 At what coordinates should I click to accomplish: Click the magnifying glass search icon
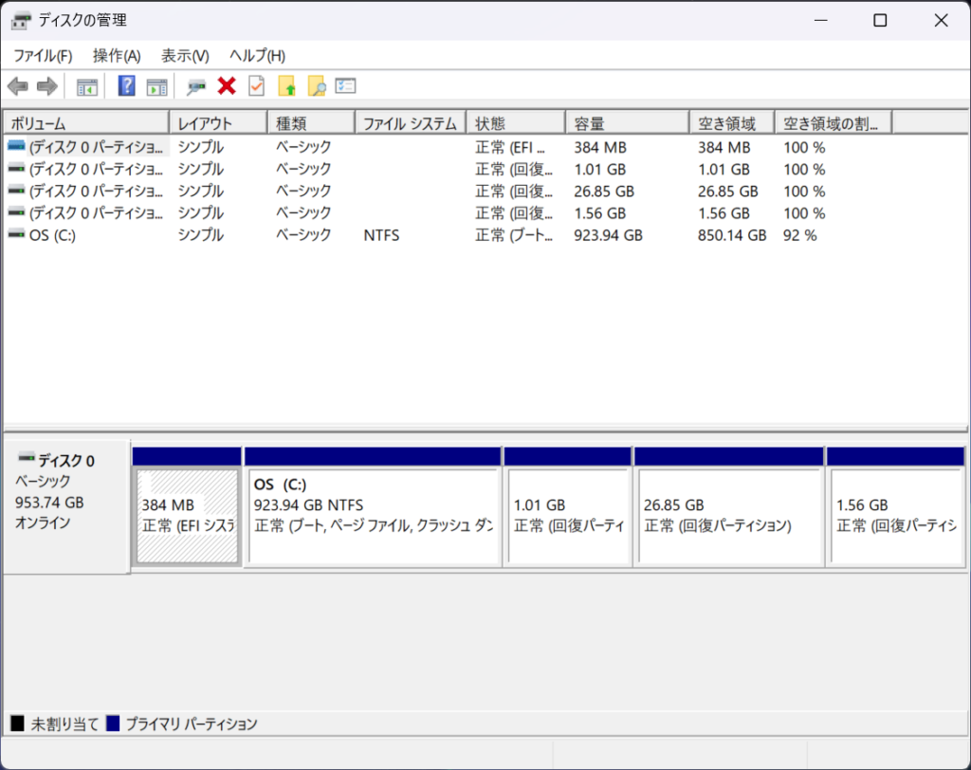tap(316, 87)
